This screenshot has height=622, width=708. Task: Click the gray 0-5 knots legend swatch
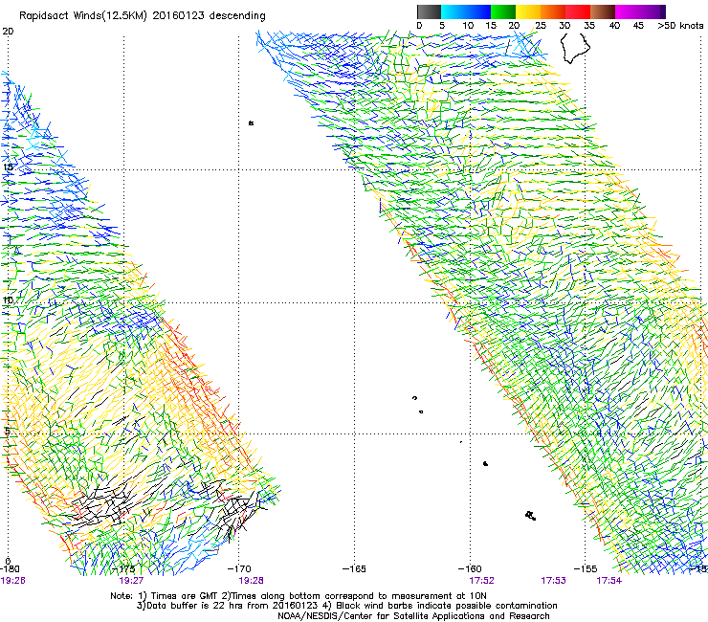click(x=429, y=11)
